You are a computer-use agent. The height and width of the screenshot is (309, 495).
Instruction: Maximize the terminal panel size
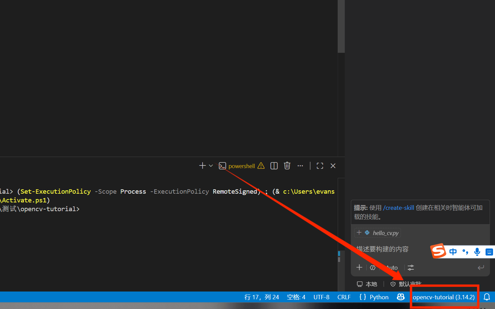[x=320, y=166]
